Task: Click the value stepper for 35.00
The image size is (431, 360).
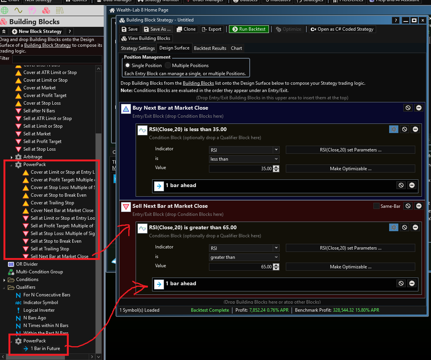Action: (276, 169)
